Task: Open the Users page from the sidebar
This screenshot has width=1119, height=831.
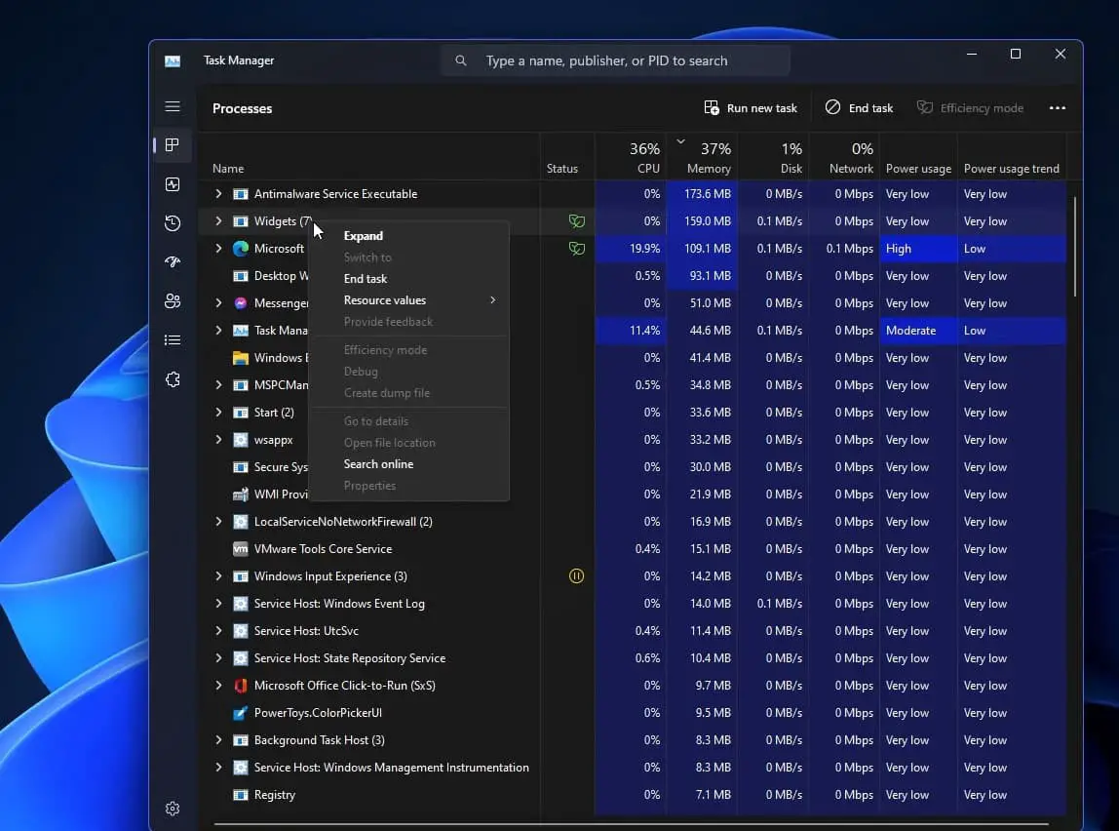Action: (173, 301)
